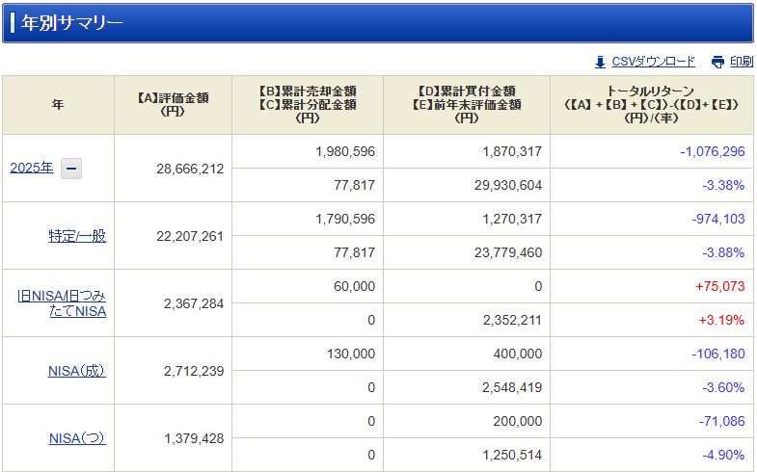Select the 23,779,460 prior year-end value
This screenshot has width=757, height=472.
click(508, 252)
